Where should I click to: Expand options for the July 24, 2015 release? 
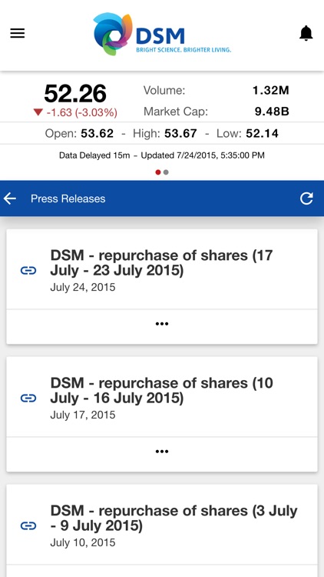(162, 324)
